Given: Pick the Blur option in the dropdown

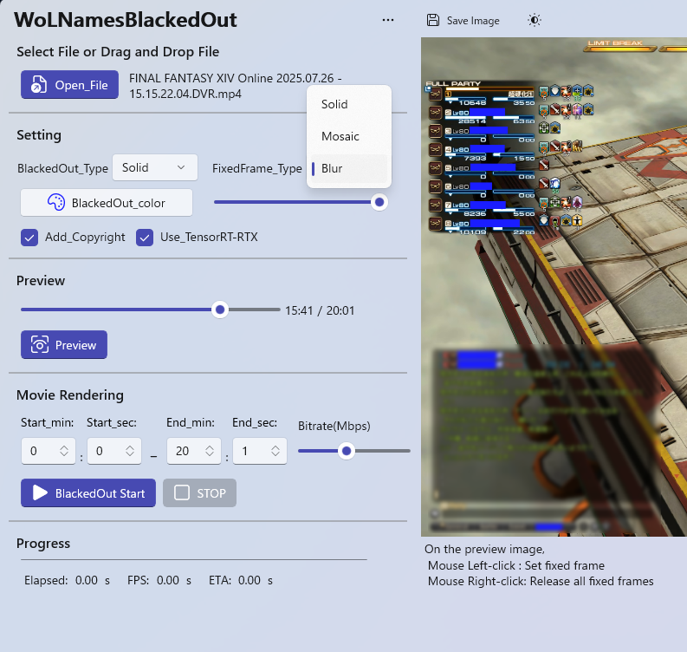Looking at the screenshot, I should pyautogui.click(x=332, y=168).
